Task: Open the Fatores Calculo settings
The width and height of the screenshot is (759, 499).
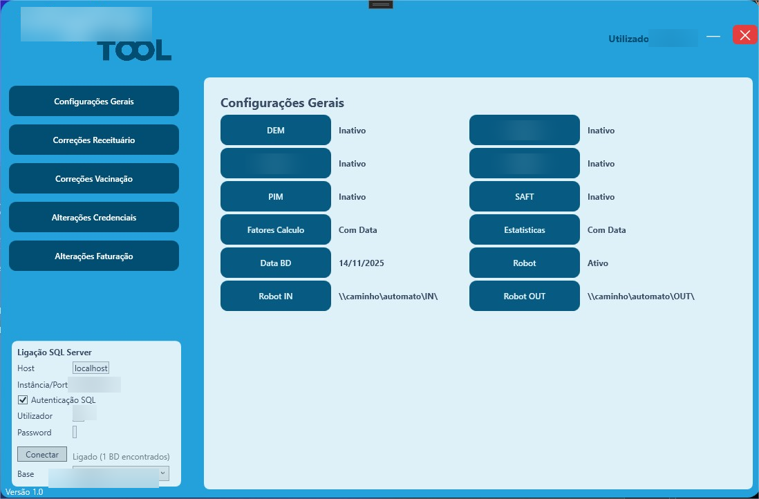Action: click(x=275, y=229)
